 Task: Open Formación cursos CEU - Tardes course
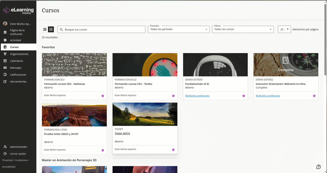[x=134, y=84]
